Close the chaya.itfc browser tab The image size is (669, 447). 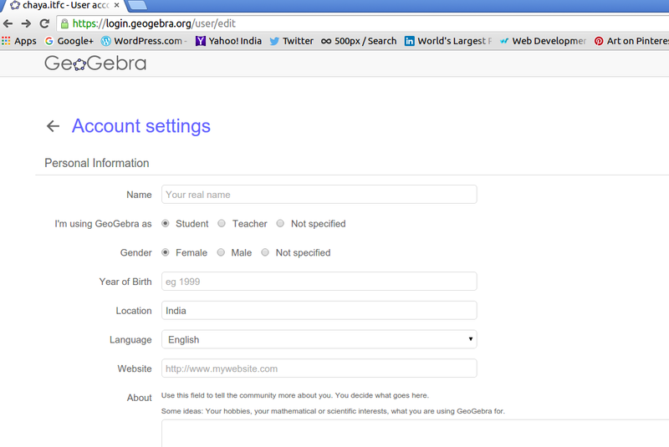click(x=117, y=5)
